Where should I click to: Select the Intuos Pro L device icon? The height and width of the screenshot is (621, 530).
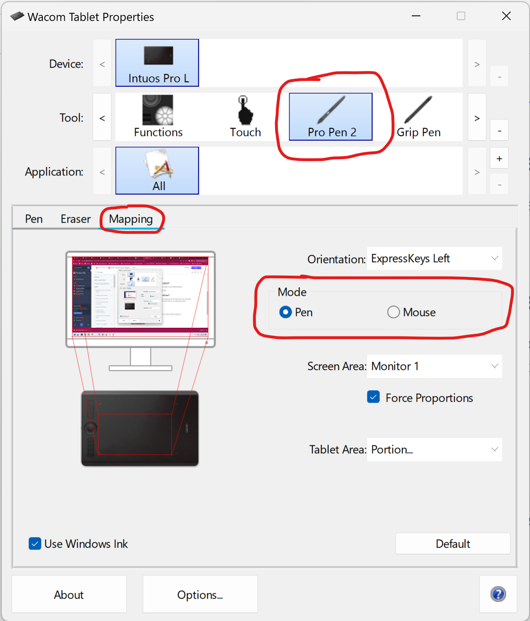tap(157, 63)
